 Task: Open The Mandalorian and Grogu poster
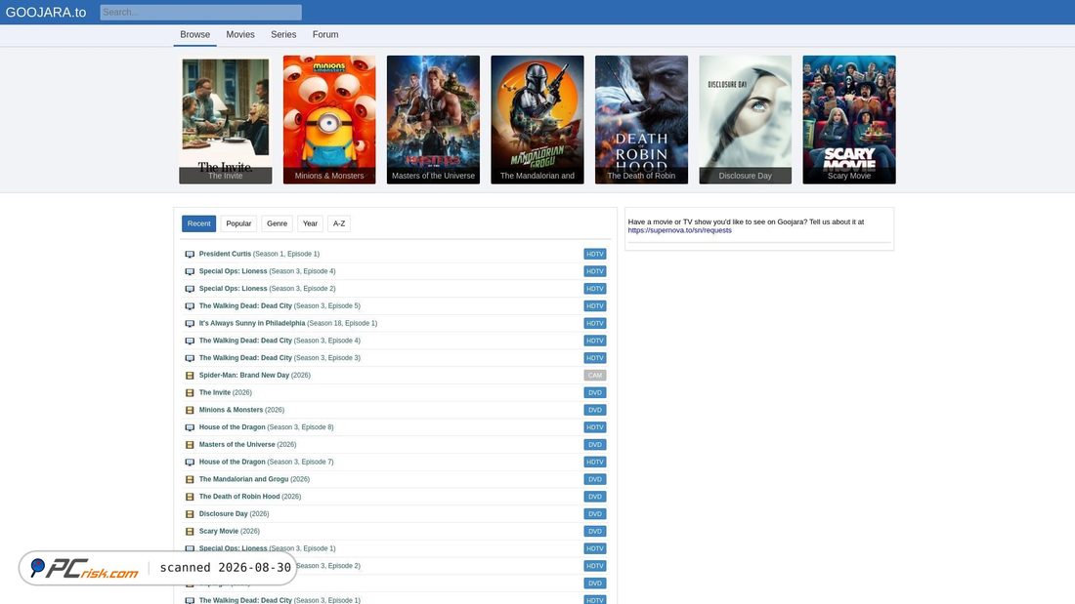coord(537,120)
